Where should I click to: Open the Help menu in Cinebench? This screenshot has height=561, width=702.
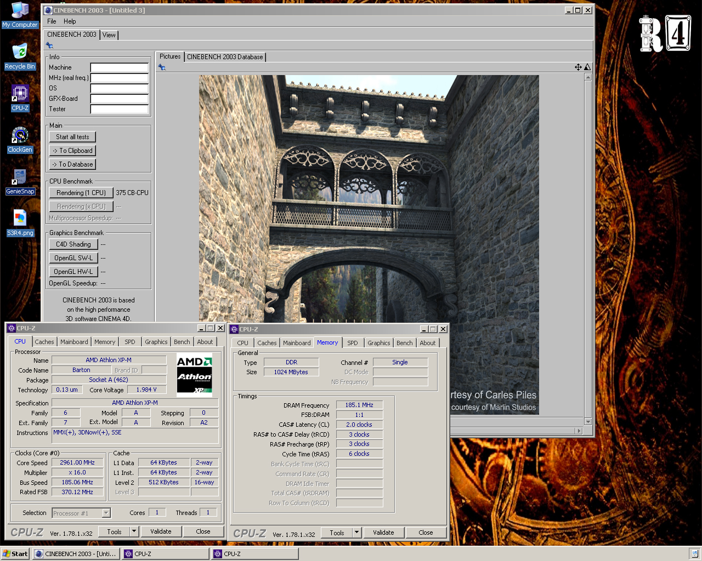pyautogui.click(x=70, y=21)
